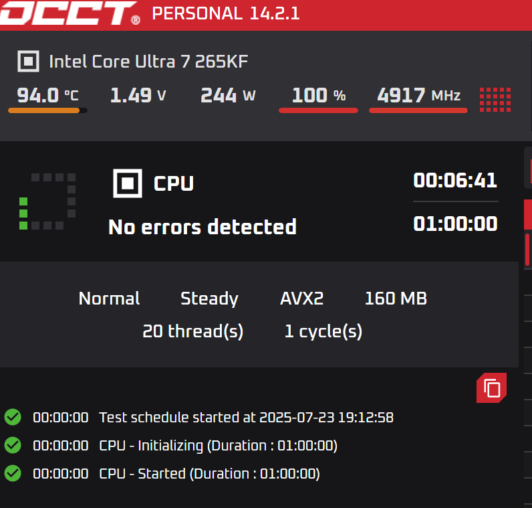Click the 1.49 V voltage reading
The image size is (532, 508).
[x=138, y=96]
